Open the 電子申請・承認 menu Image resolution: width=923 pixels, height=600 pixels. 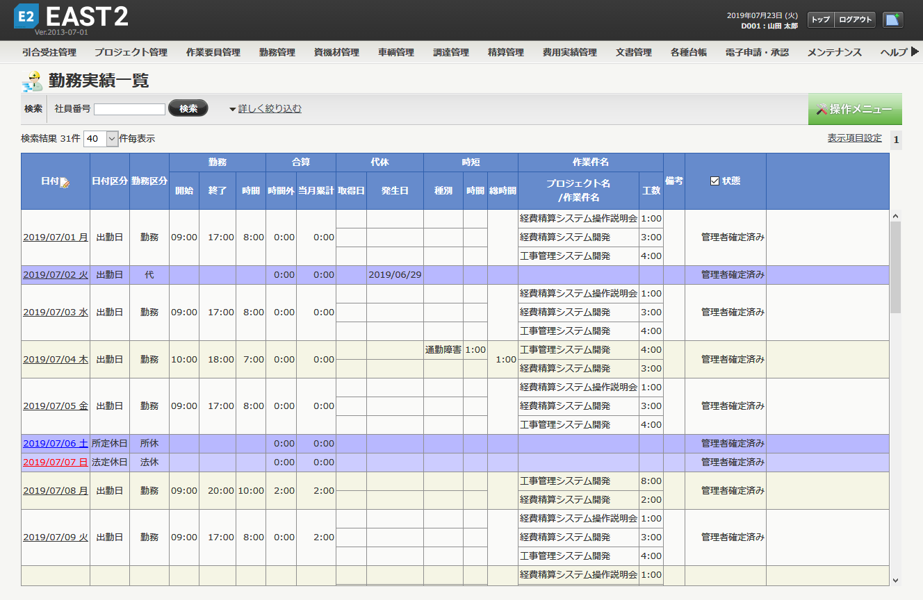point(756,52)
